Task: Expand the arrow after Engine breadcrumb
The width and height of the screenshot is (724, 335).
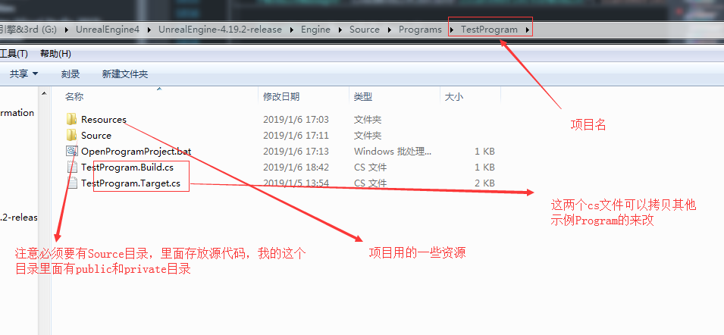Action: coord(340,30)
